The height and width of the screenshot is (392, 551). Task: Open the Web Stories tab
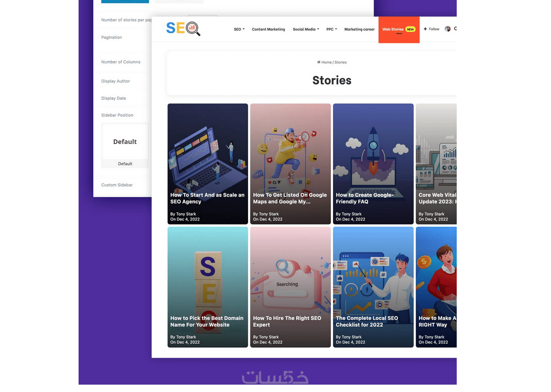tap(399, 29)
